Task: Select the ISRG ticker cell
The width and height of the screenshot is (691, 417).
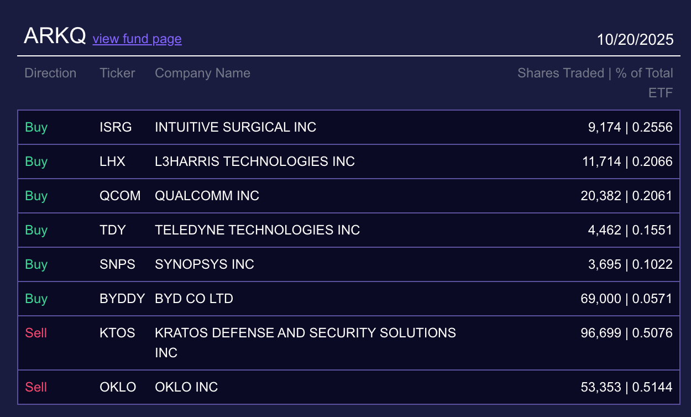Action: (116, 127)
